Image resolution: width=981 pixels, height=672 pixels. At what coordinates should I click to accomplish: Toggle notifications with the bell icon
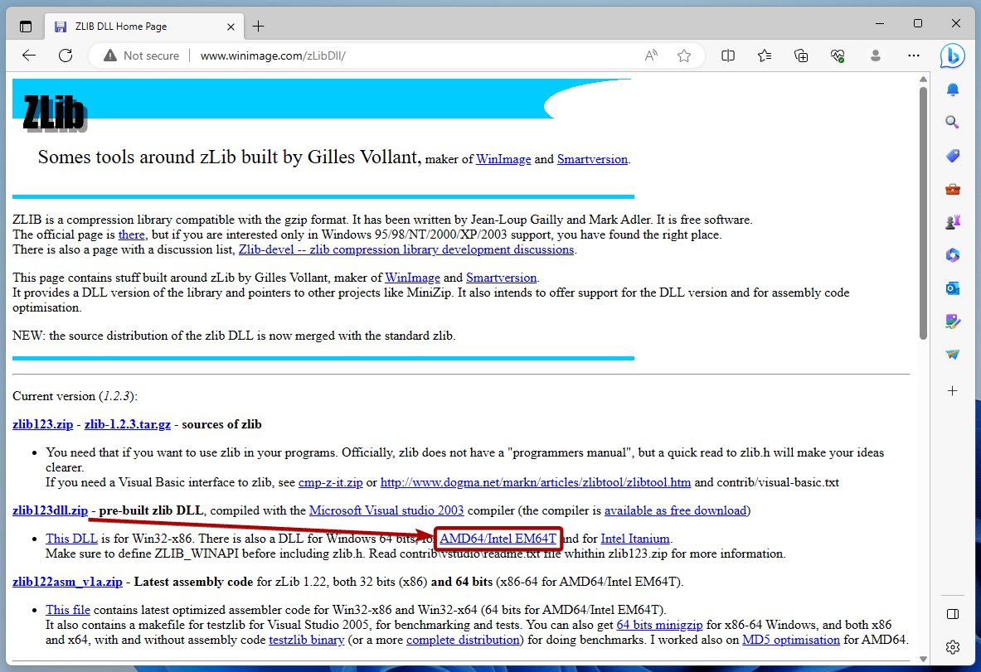point(952,89)
